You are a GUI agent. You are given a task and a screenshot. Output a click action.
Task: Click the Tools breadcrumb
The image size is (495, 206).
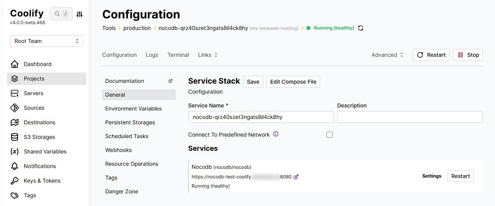tap(109, 28)
